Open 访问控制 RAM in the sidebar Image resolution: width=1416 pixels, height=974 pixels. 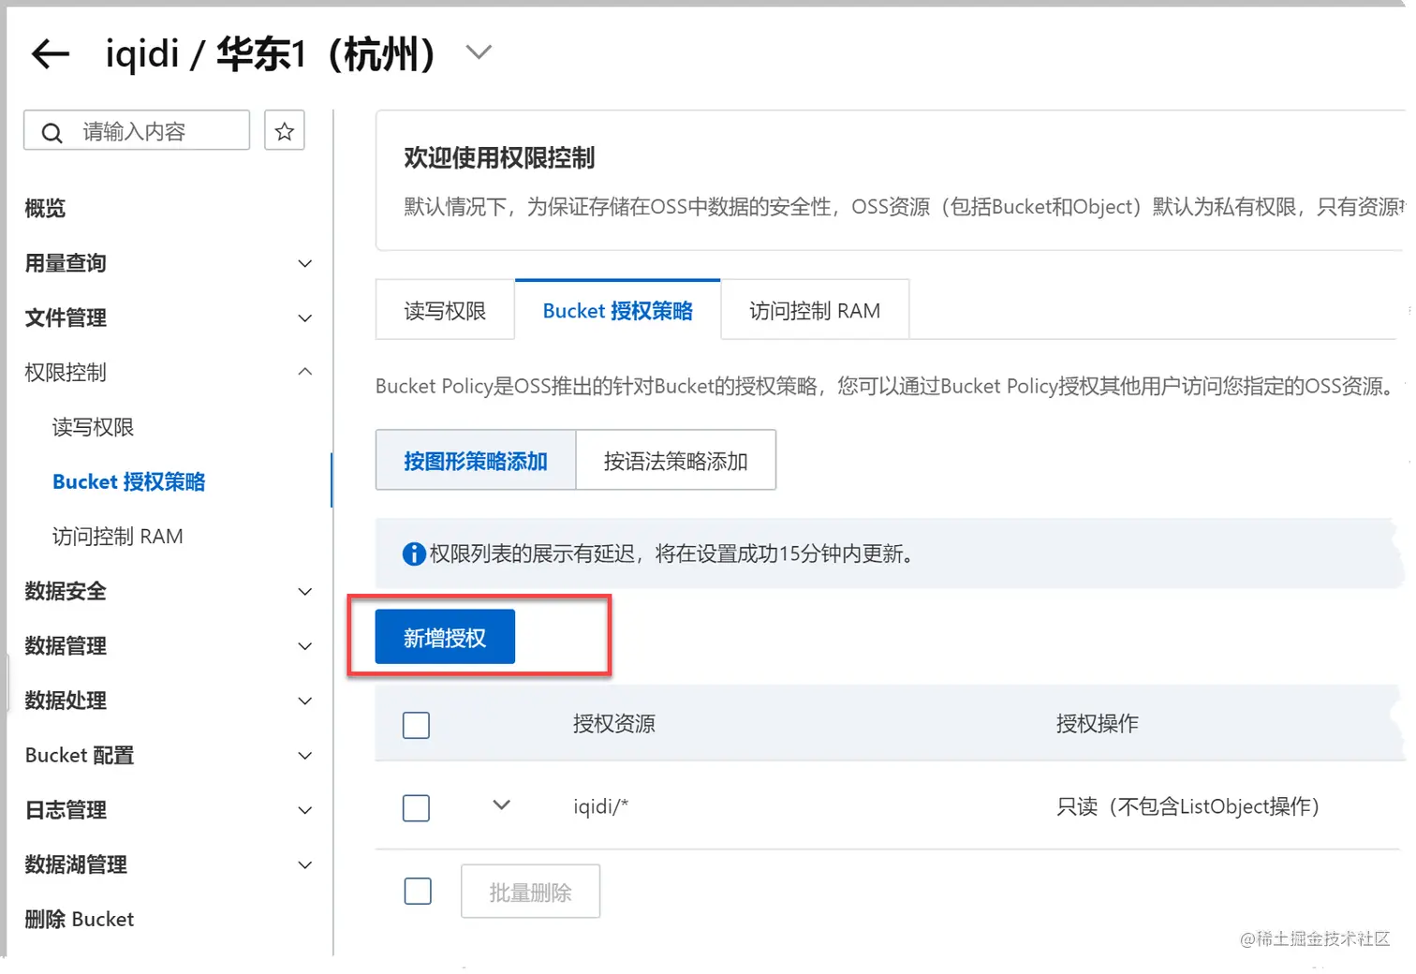click(x=117, y=536)
